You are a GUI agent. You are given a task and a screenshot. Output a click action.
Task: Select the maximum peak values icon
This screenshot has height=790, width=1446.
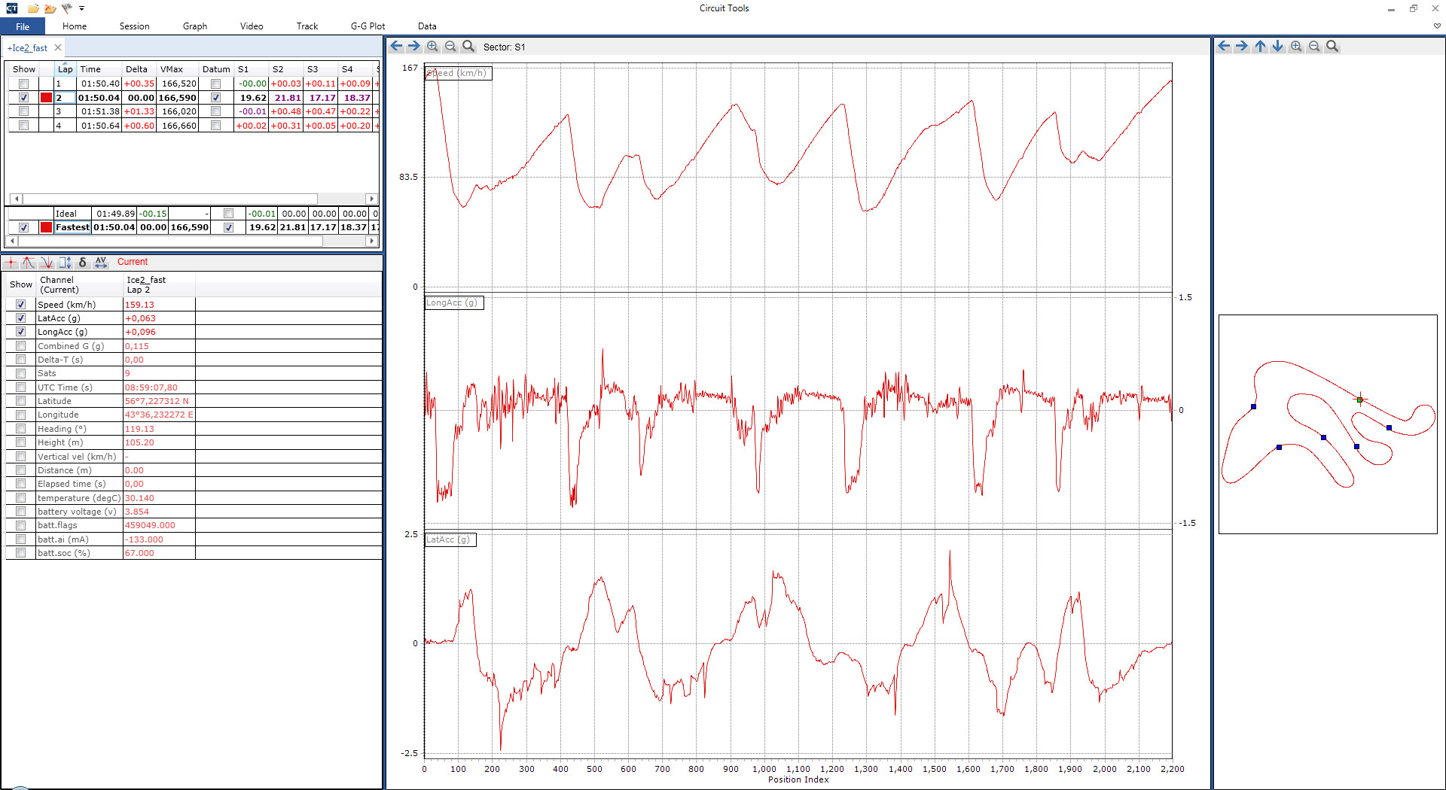pyautogui.click(x=29, y=262)
